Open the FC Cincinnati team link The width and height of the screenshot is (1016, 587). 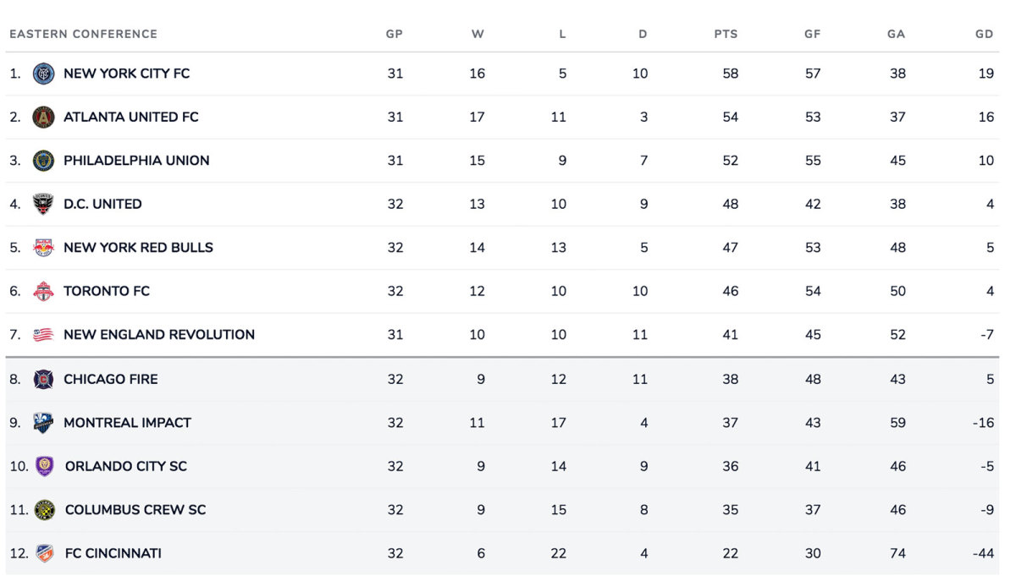pos(113,553)
